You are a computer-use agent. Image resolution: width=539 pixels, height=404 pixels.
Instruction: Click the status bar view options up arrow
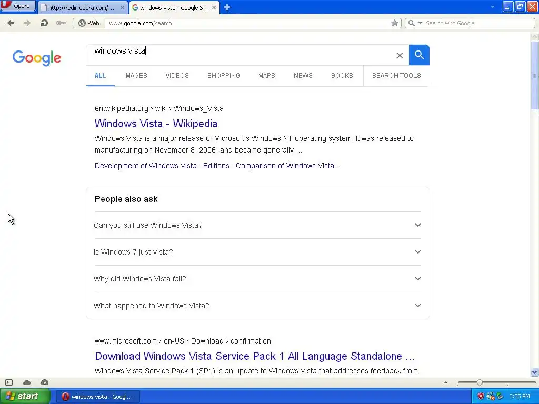click(x=446, y=382)
